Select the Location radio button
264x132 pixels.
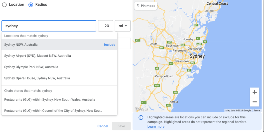4,5
